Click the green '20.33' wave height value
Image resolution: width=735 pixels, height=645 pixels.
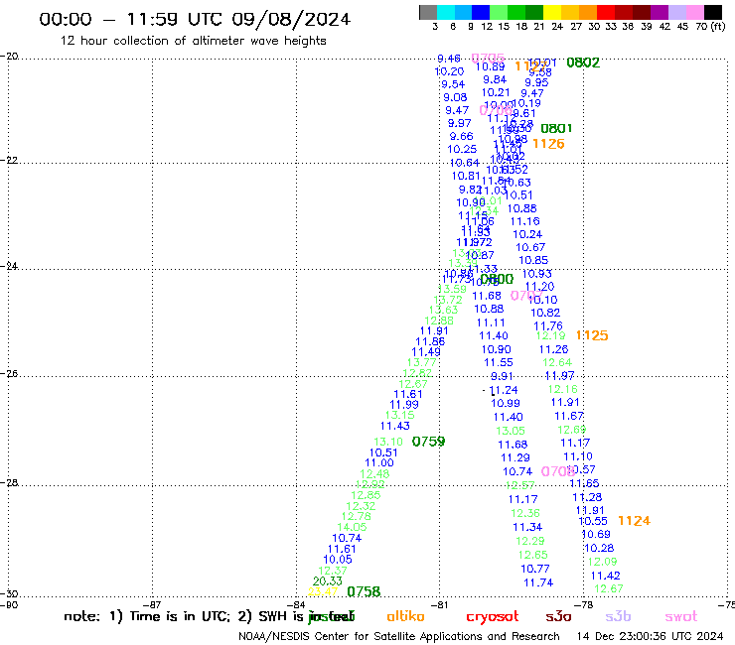pyautogui.click(x=328, y=581)
